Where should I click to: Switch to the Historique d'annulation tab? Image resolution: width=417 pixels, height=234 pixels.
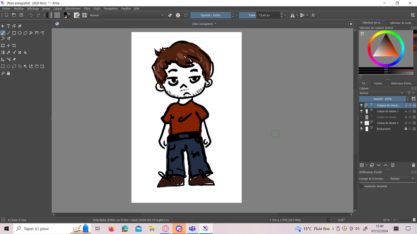coord(402,83)
